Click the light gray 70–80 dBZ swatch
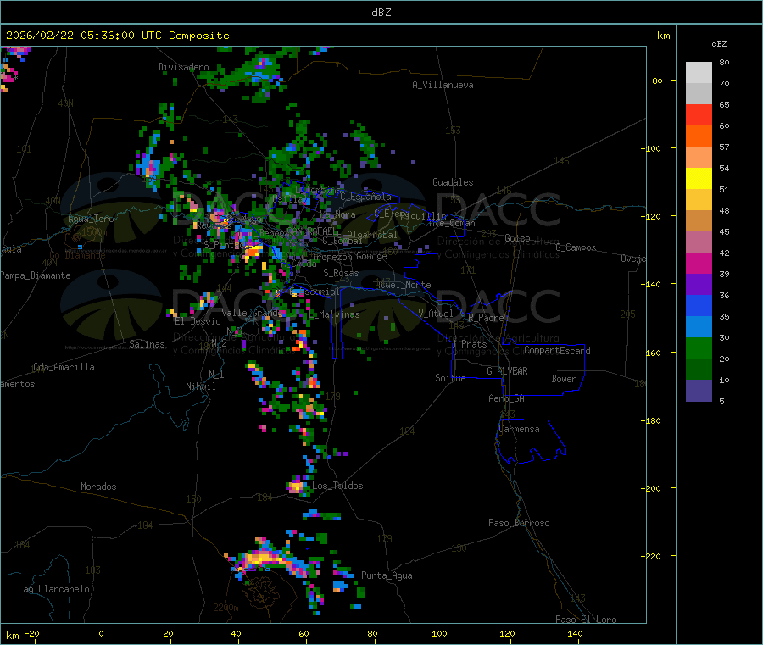763x645 pixels. click(699, 73)
